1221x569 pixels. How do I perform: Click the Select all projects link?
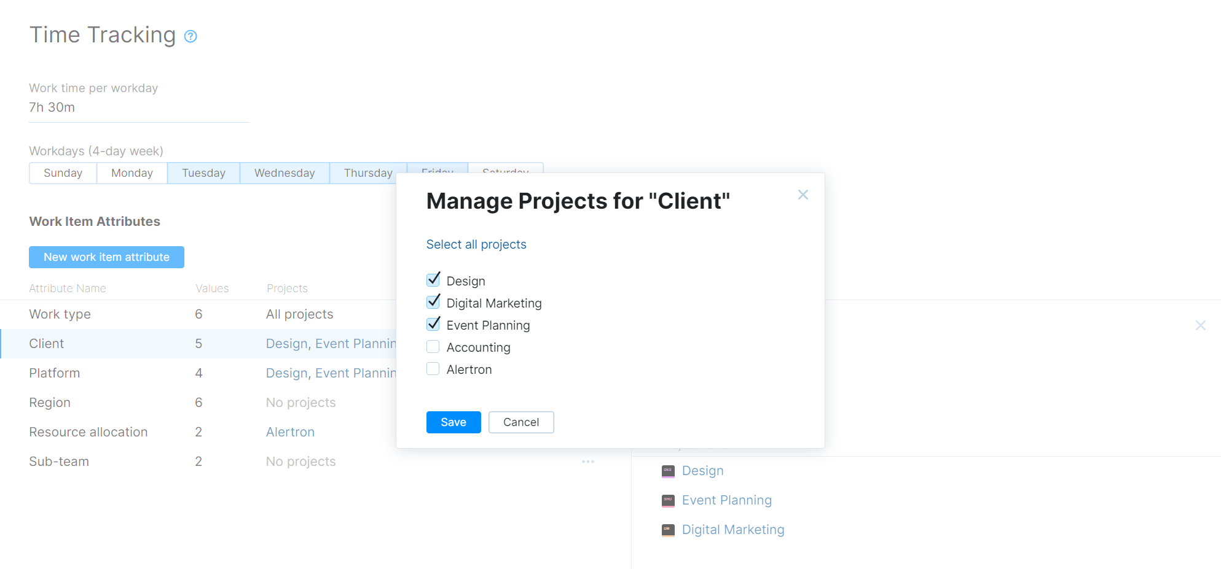(476, 244)
